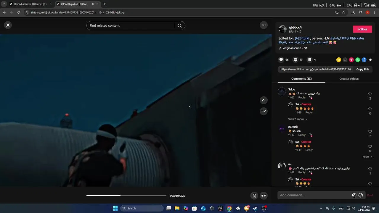Go to next video with down arrow
Viewport: 379px width, 213px height.
[x=264, y=111]
